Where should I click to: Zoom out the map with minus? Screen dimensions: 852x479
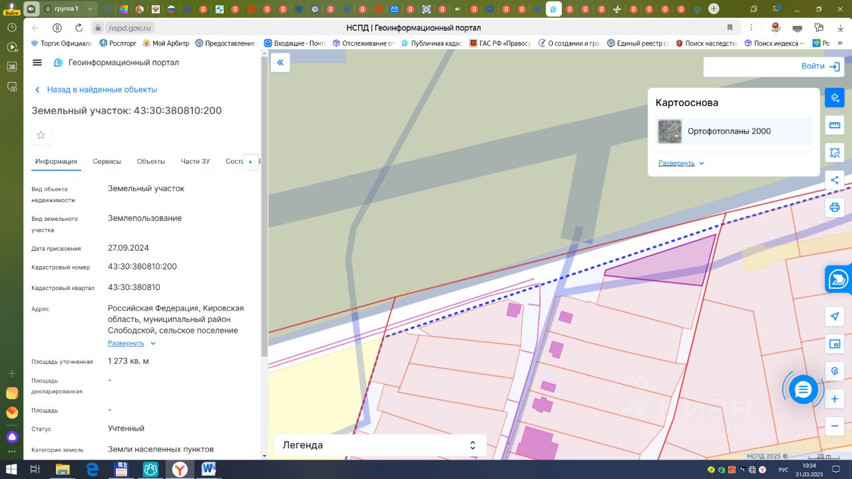(x=834, y=426)
